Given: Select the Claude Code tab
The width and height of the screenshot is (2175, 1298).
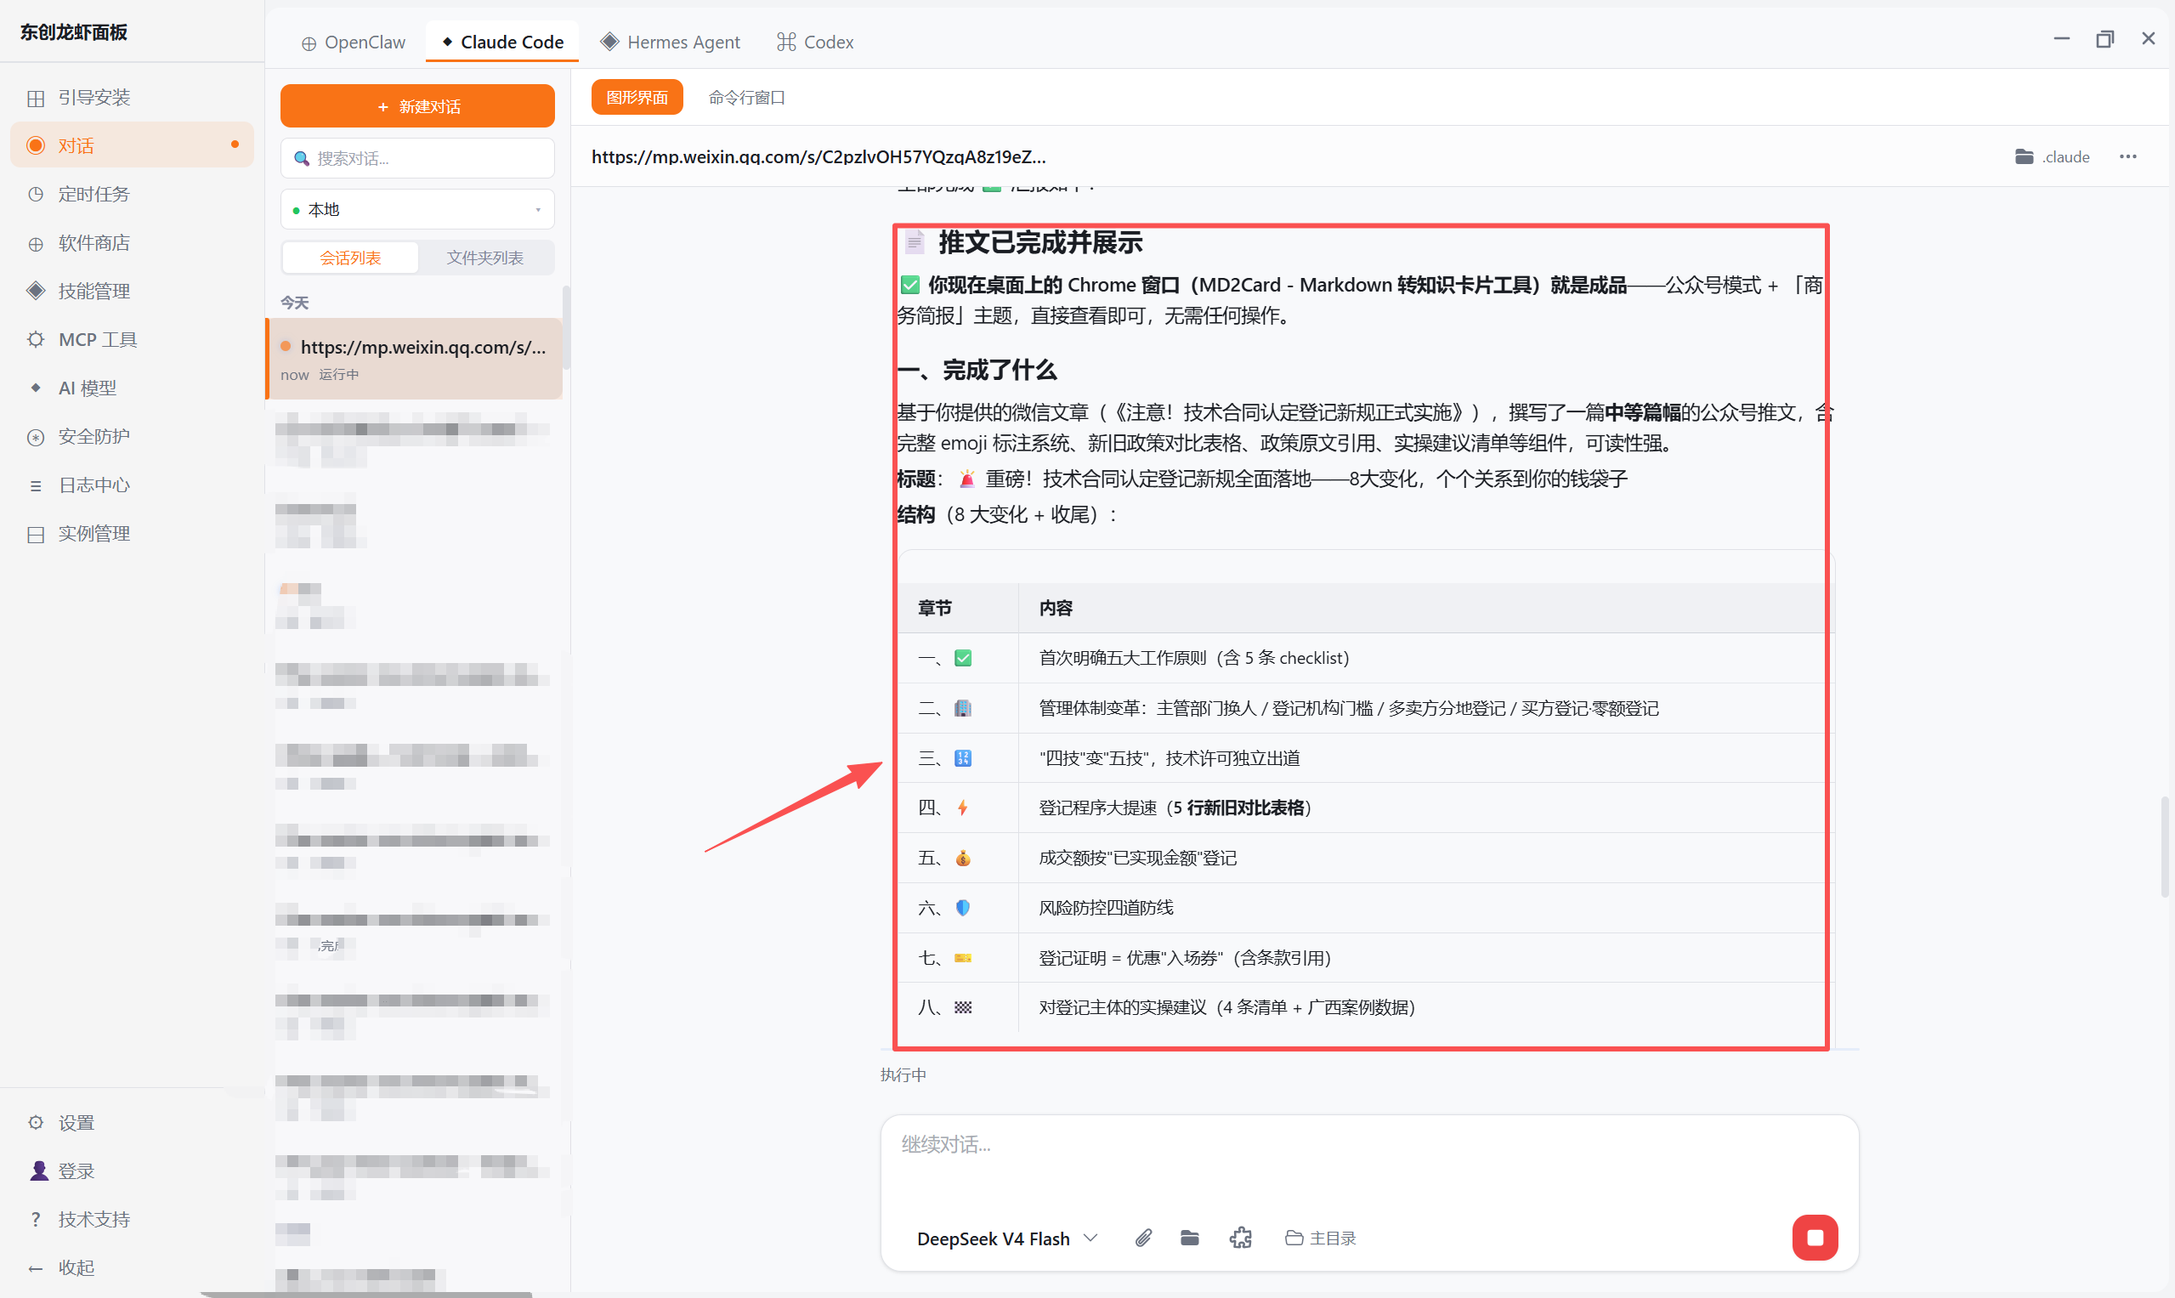Looking at the screenshot, I should [x=502, y=42].
